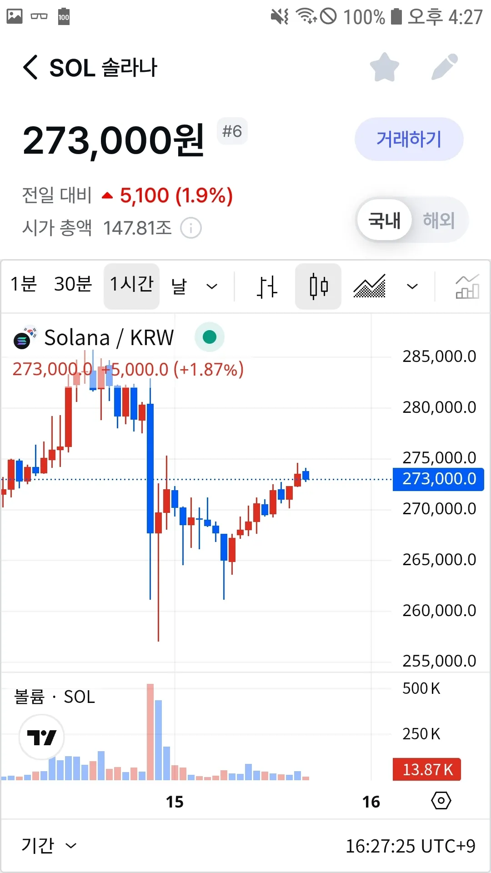Switch price source to 해외
491x873 pixels.
[x=439, y=221]
